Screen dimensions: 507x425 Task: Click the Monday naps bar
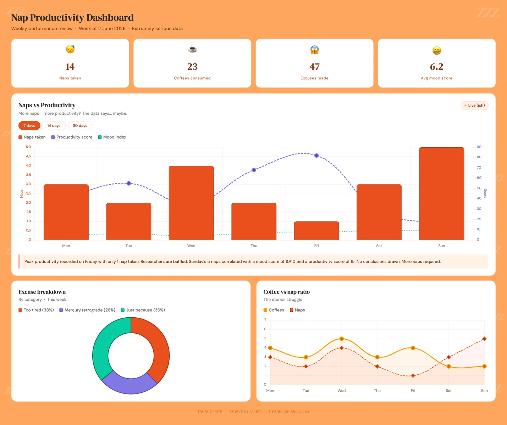(x=66, y=212)
